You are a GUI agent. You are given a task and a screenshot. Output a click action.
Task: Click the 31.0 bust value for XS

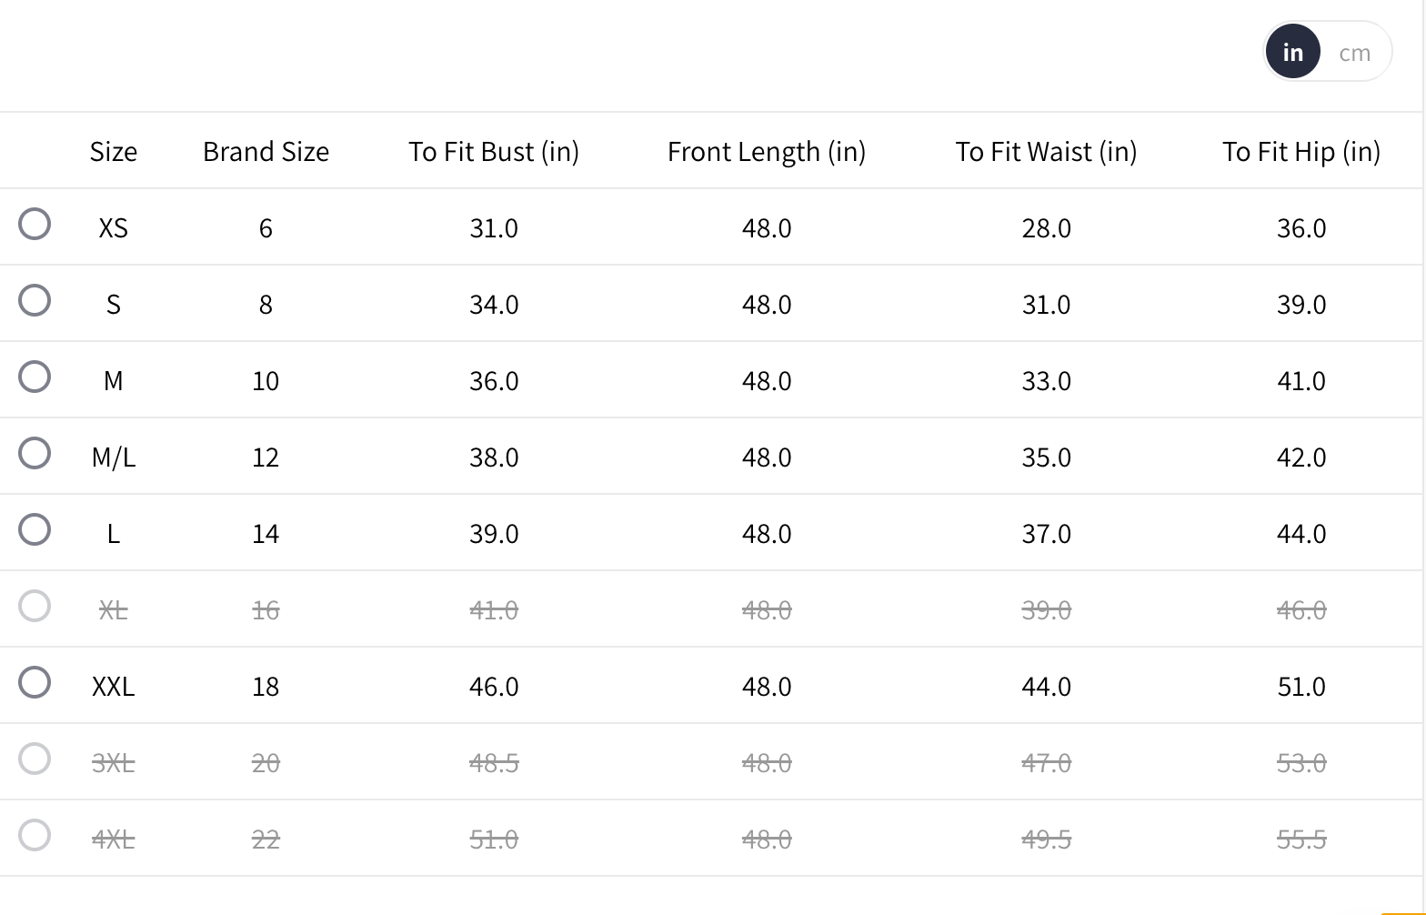click(494, 227)
